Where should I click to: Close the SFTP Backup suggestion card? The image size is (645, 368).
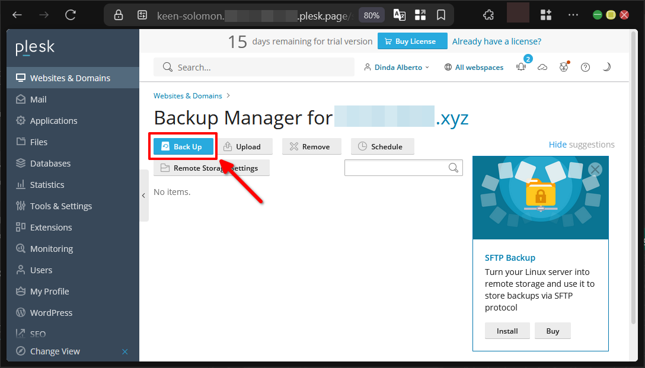click(x=595, y=169)
